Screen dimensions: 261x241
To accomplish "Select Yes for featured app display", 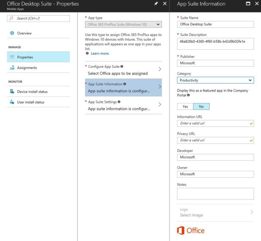I will (185, 106).
